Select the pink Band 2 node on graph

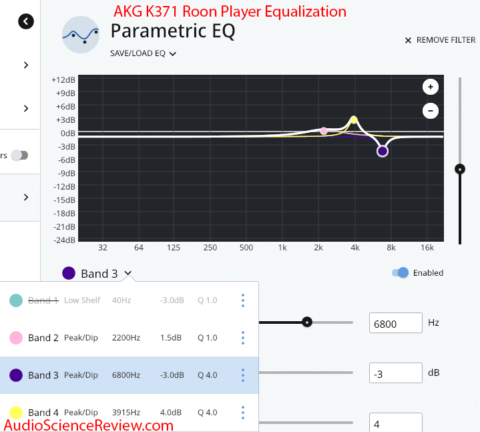[324, 131]
